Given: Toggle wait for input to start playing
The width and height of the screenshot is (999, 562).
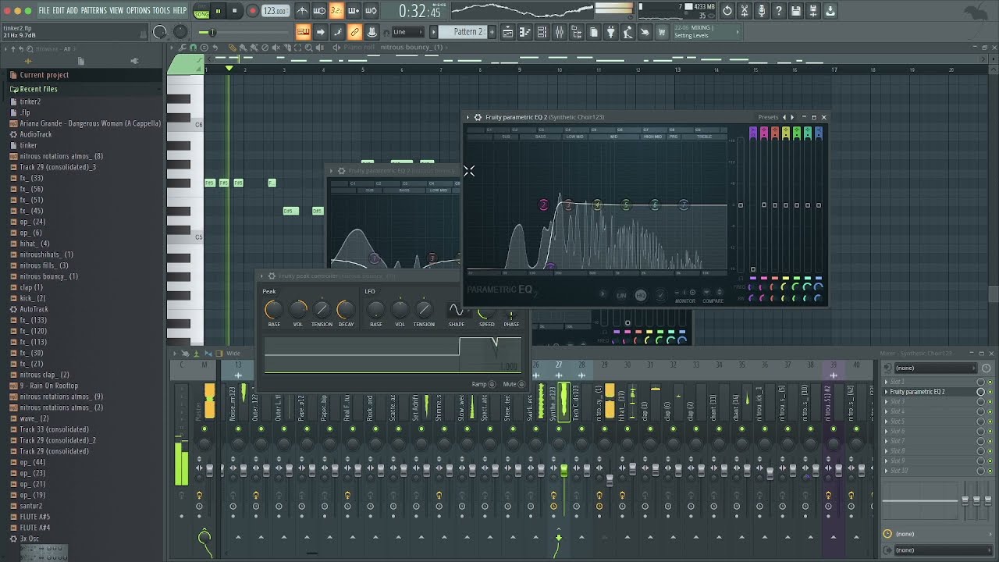Looking at the screenshot, I should pos(319,11).
